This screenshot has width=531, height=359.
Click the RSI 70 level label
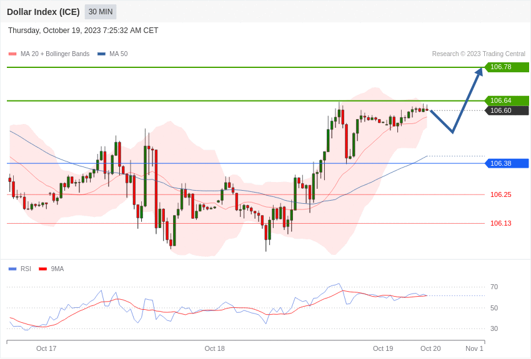(x=494, y=287)
